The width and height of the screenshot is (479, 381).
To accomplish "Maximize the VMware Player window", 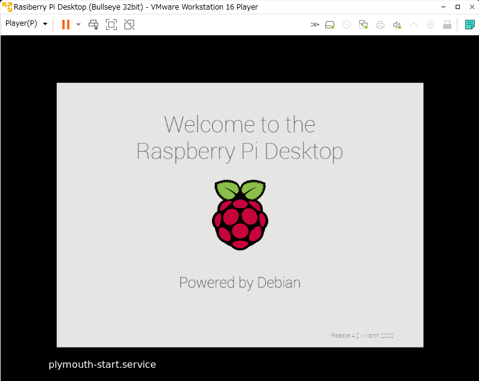I will pyautogui.click(x=457, y=7).
